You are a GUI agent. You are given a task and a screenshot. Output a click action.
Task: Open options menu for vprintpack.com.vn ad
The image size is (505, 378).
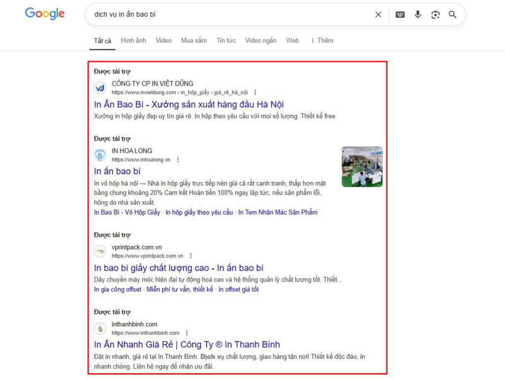191,256
